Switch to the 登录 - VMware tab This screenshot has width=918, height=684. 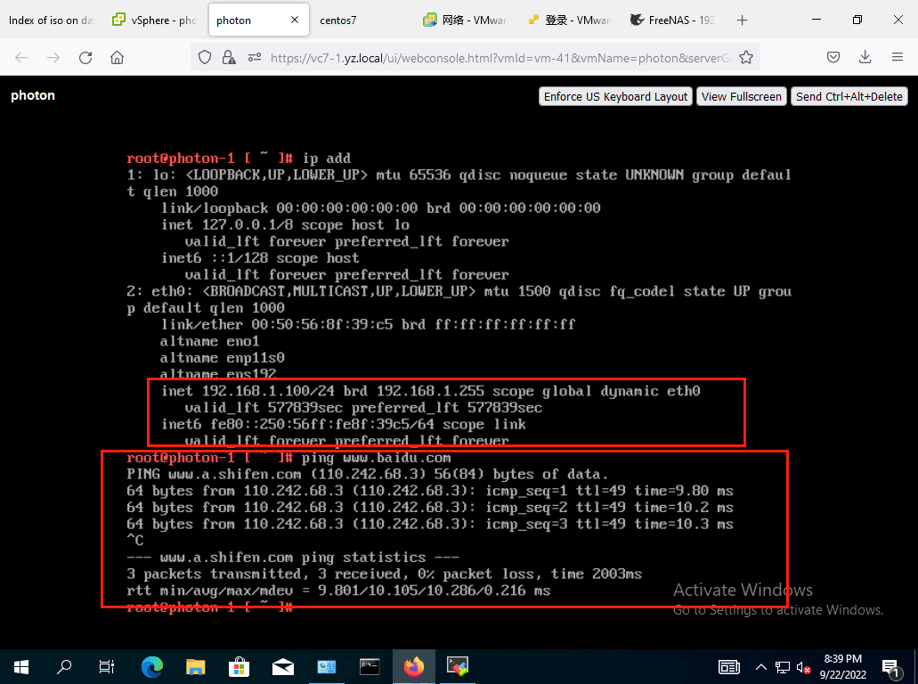(568, 20)
